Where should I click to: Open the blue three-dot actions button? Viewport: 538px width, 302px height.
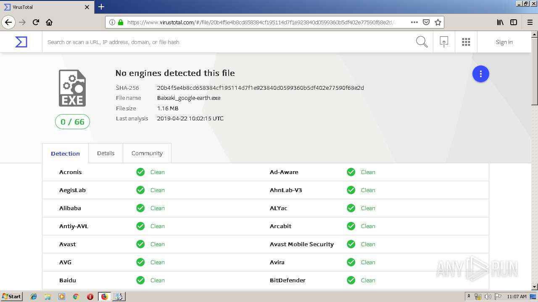(x=481, y=74)
